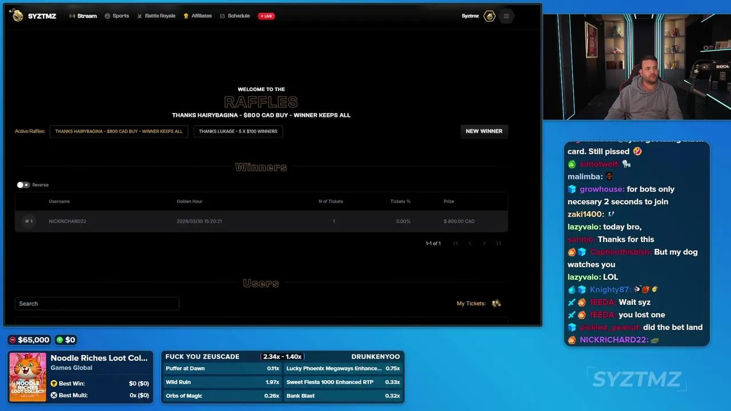Screen dimensions: 731x411
Task: Click the red LIVE badge
Action: point(266,16)
